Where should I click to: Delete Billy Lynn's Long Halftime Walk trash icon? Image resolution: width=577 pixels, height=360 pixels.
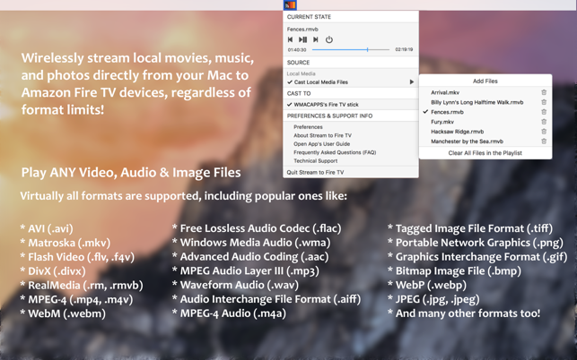coord(544,102)
